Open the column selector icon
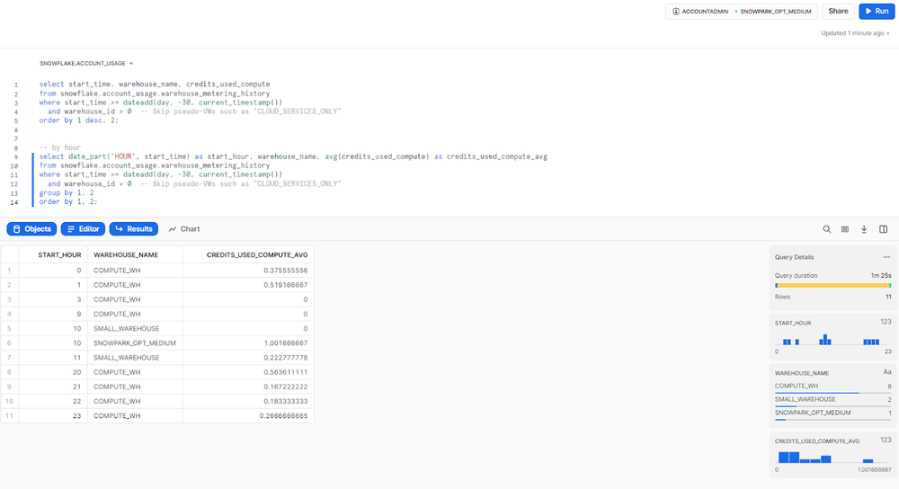Viewport: 899px width, 489px height. click(845, 229)
